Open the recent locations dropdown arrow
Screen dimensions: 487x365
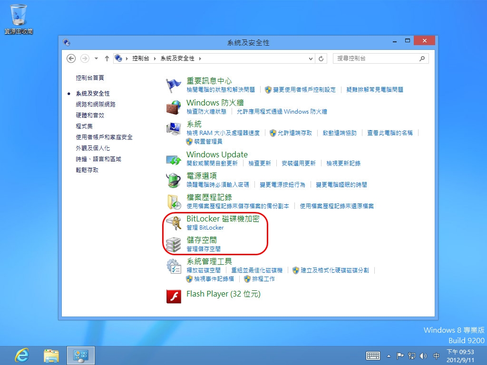point(96,58)
